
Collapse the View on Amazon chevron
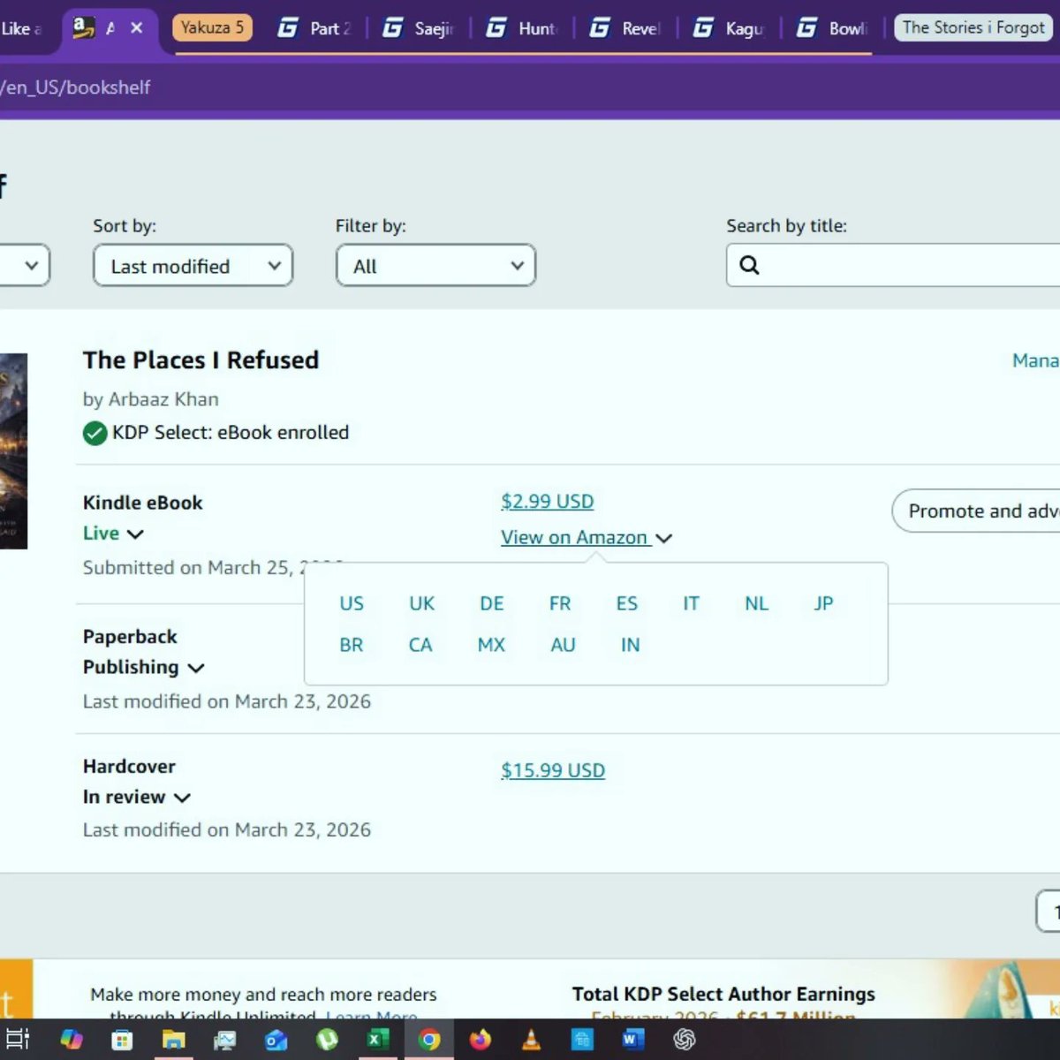(x=664, y=538)
